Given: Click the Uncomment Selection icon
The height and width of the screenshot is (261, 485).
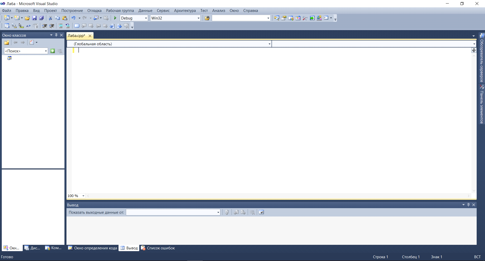Looking at the screenshot, I should 68,26.
